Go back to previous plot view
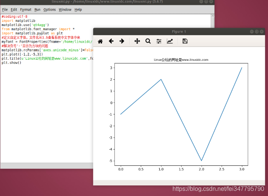 [111, 41]
